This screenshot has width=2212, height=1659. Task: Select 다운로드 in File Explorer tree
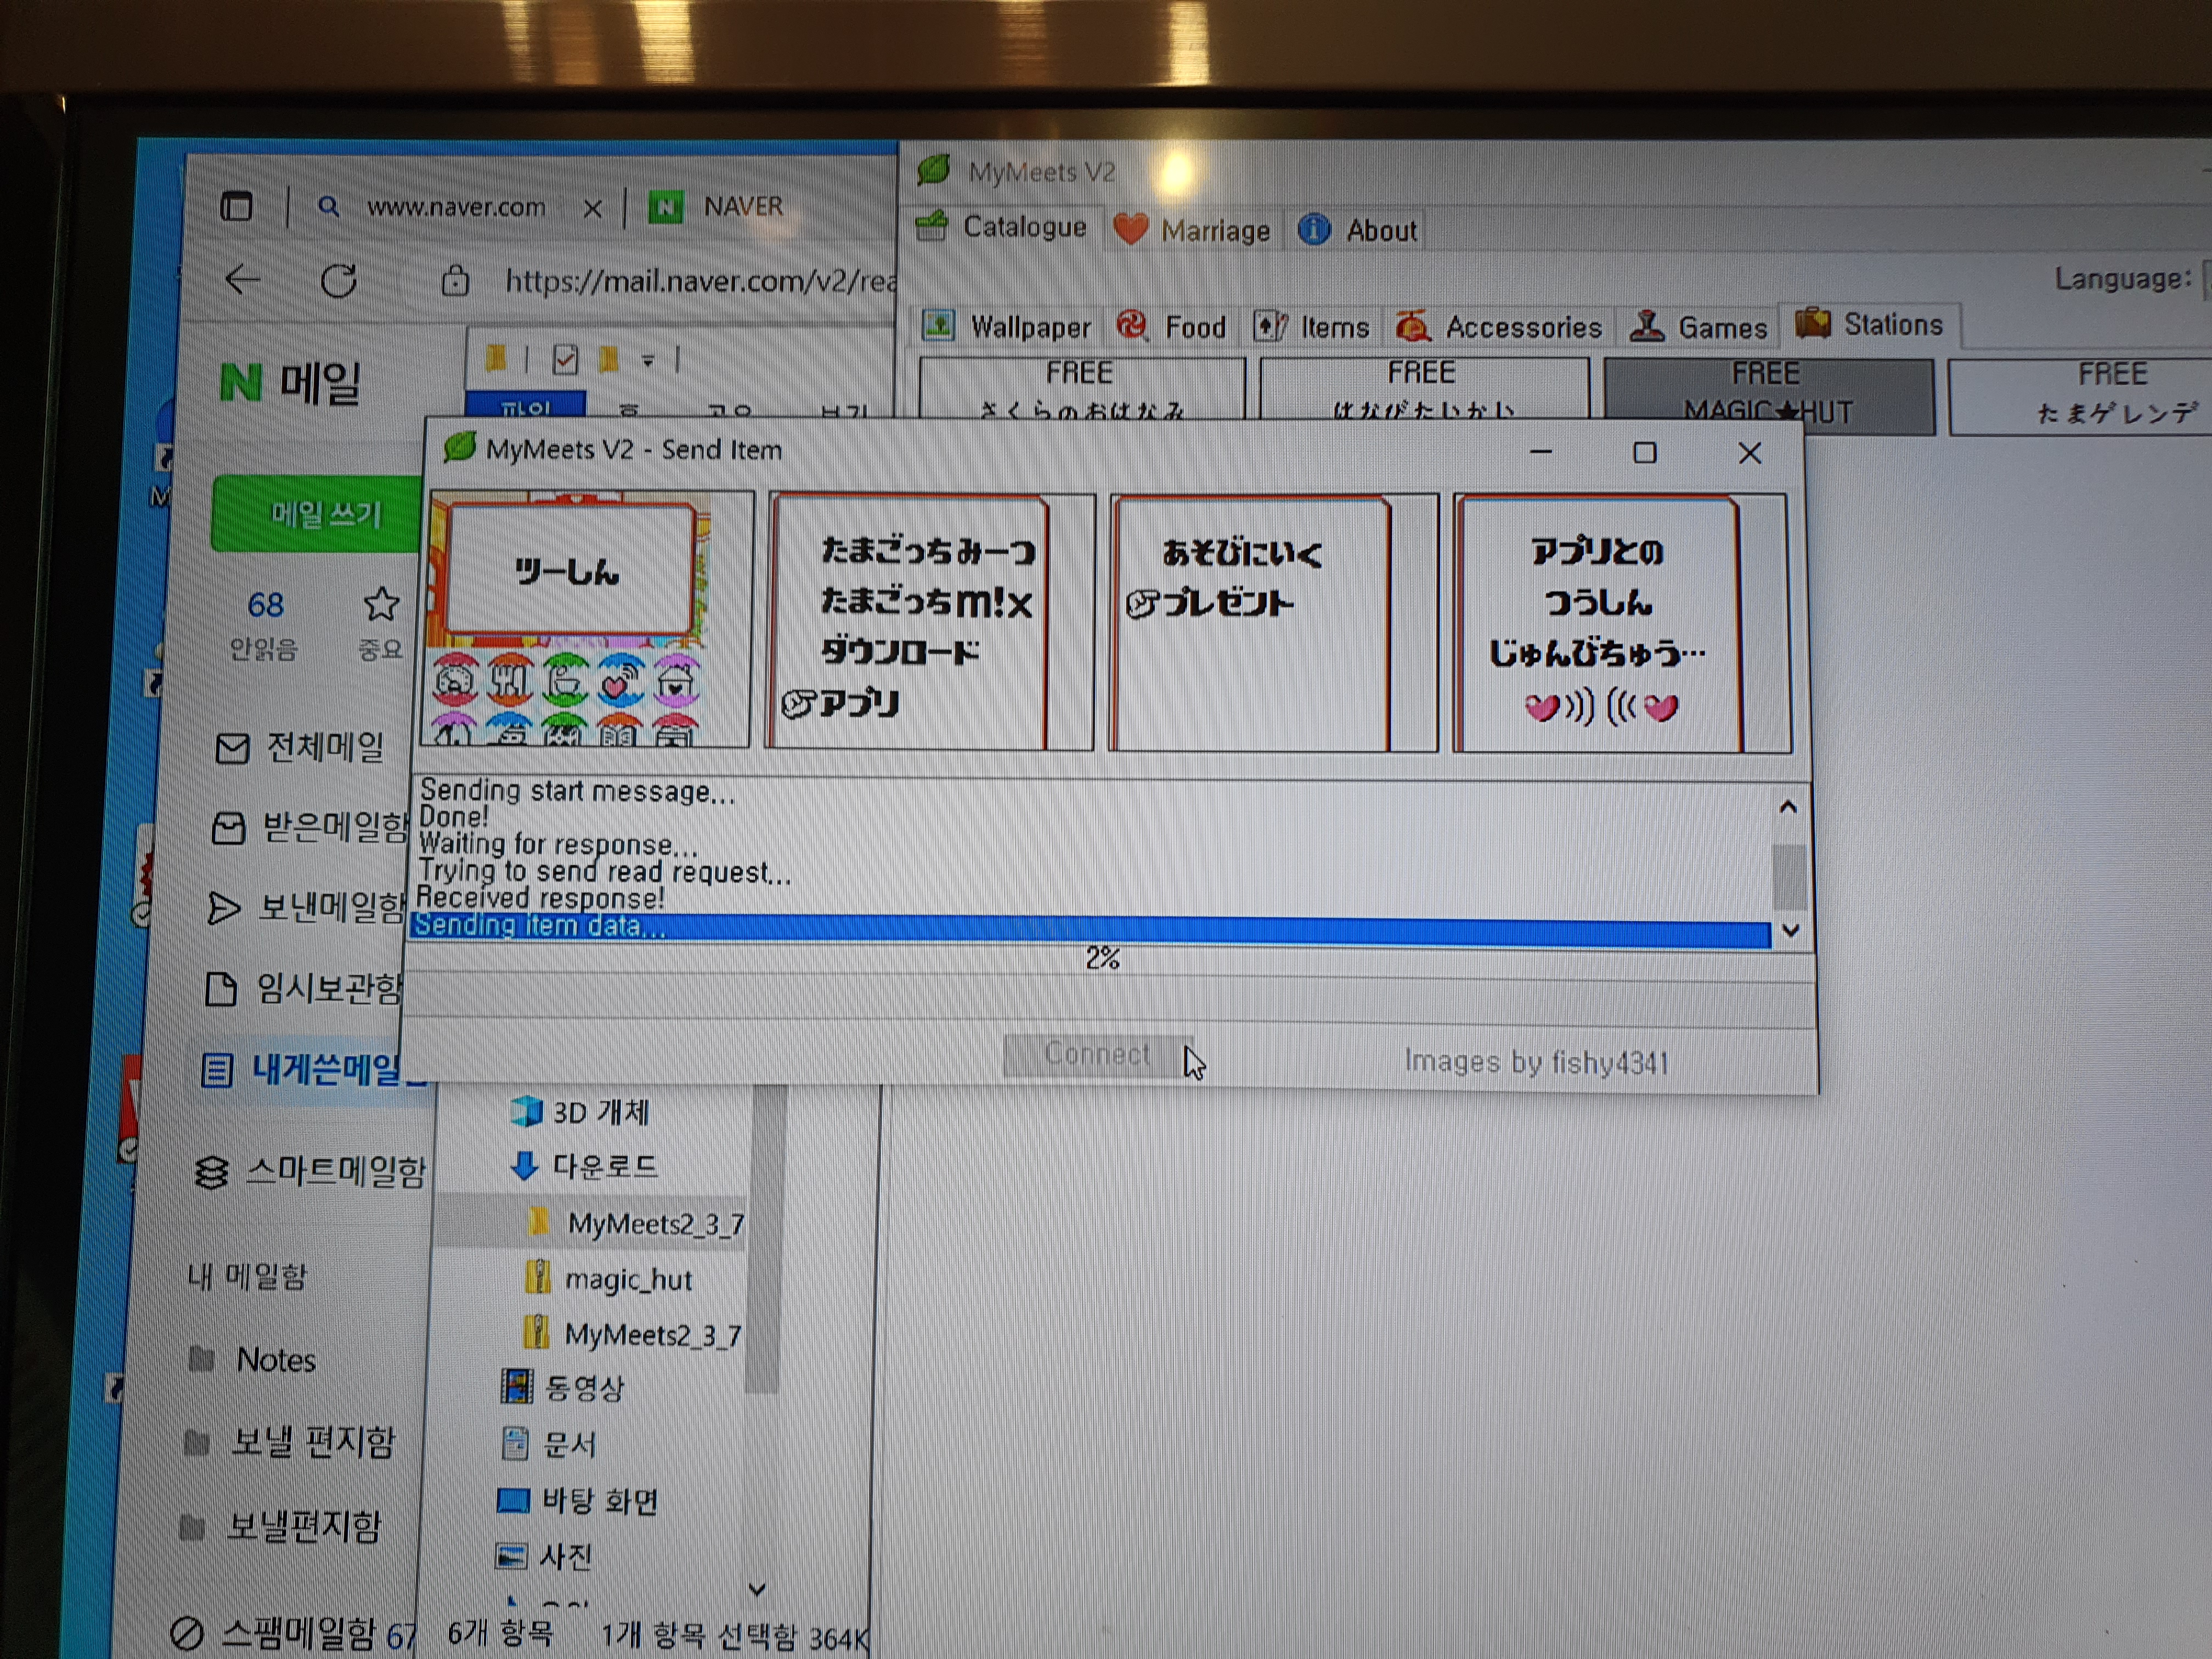[x=584, y=1166]
